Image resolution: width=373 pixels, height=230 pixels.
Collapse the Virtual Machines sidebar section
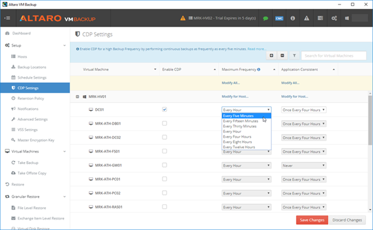(64, 152)
